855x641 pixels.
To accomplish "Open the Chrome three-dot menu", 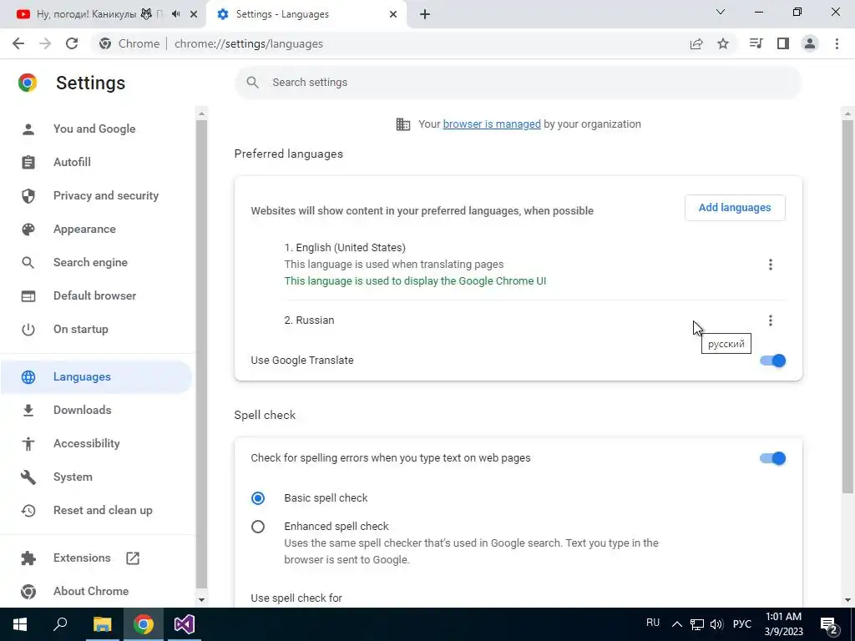I will click(x=837, y=43).
